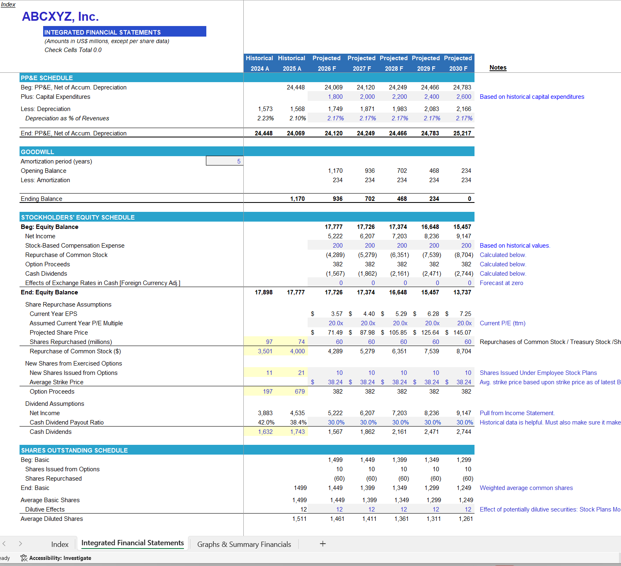This screenshot has width=621, height=566.
Task: Click the GOODWILL section header
Action: pos(37,151)
